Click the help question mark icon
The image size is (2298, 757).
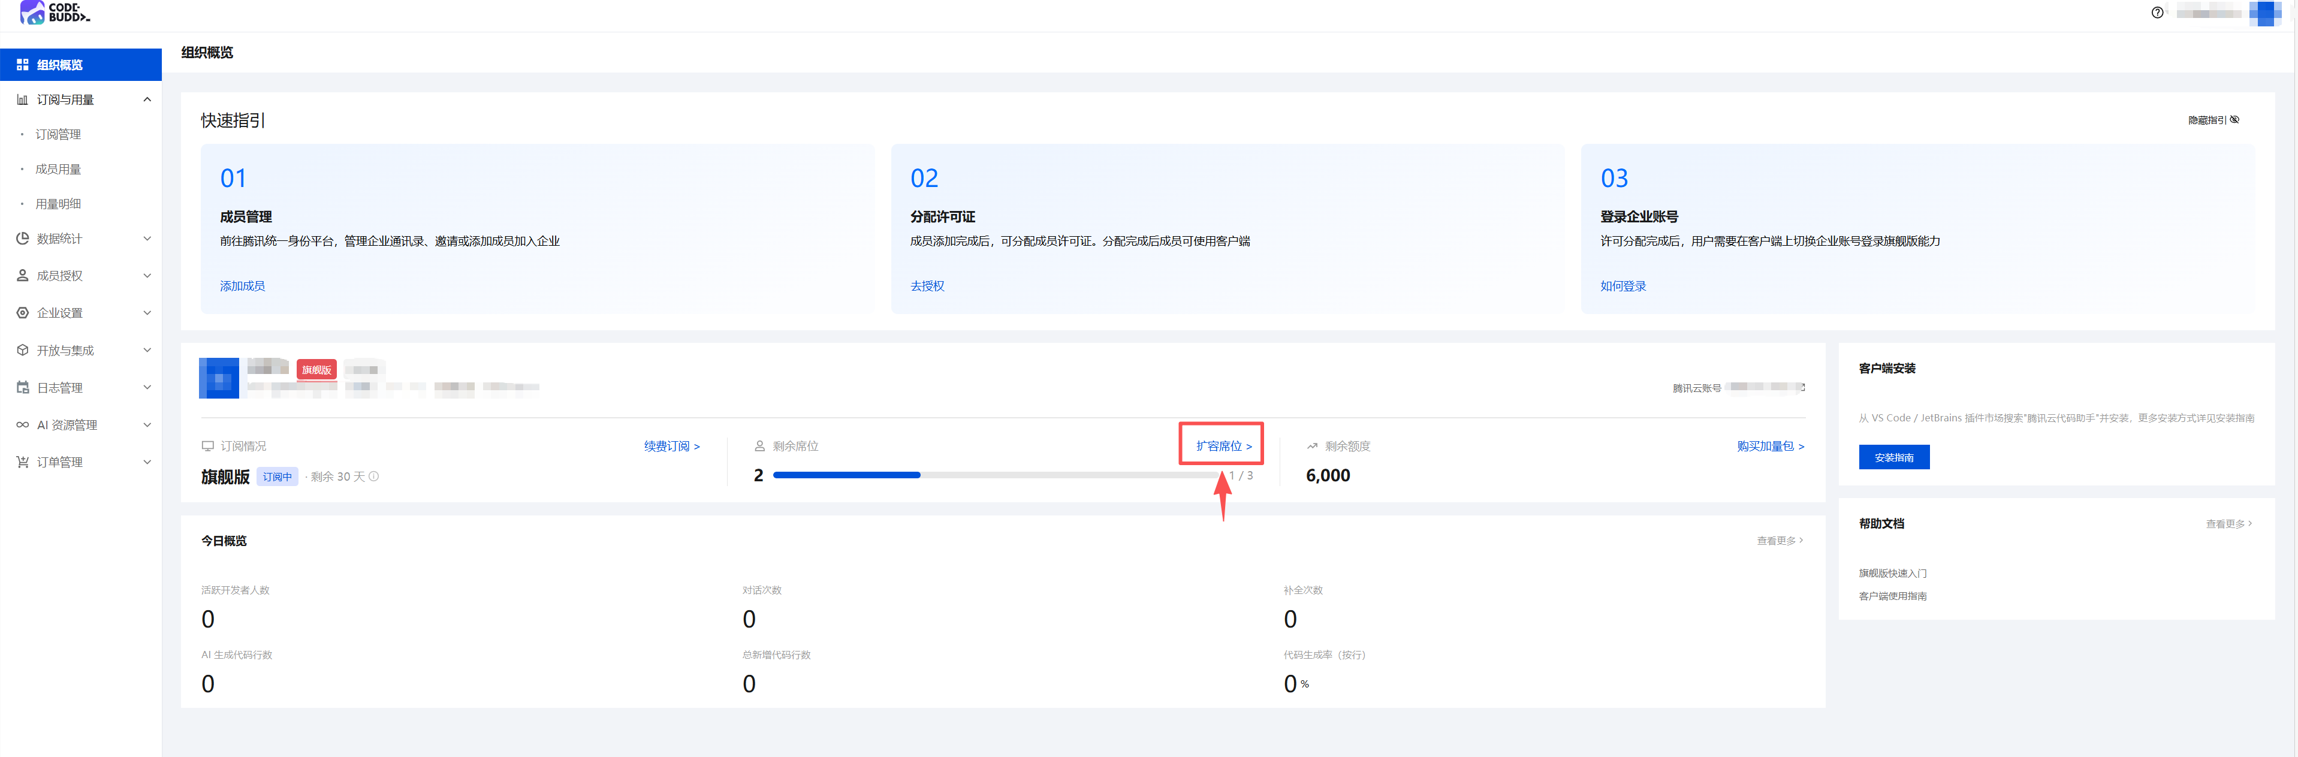pyautogui.click(x=2156, y=13)
